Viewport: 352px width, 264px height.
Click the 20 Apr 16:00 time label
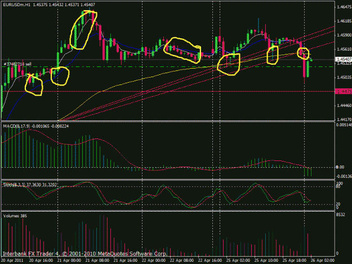(41, 261)
